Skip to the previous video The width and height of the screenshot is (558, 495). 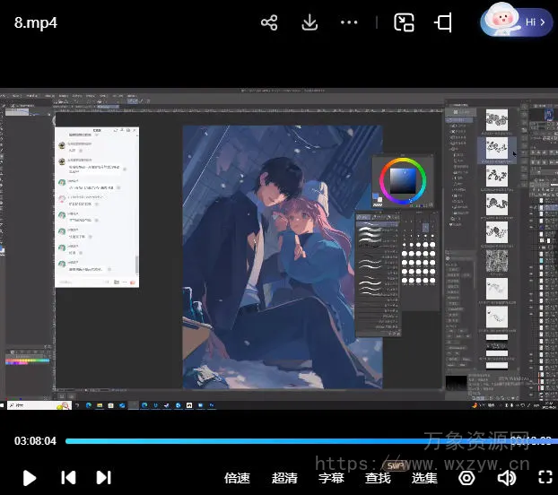68,477
